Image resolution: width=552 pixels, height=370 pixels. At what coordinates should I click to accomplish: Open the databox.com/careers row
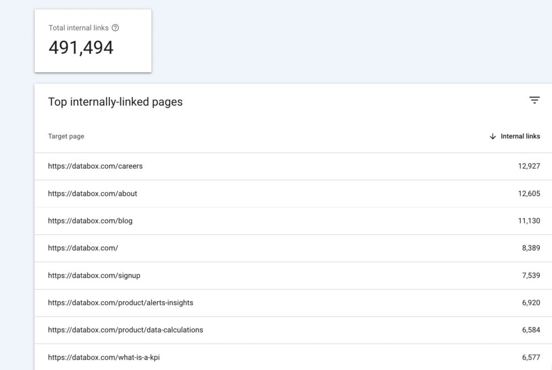click(x=95, y=166)
